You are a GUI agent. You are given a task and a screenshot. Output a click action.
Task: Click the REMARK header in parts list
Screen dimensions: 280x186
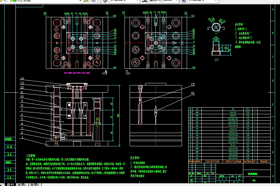264,161
